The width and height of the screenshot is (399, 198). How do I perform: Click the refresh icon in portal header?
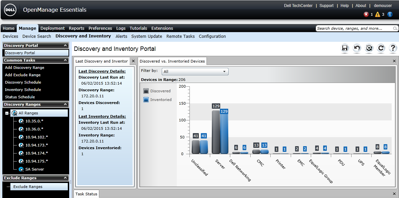coord(381,48)
